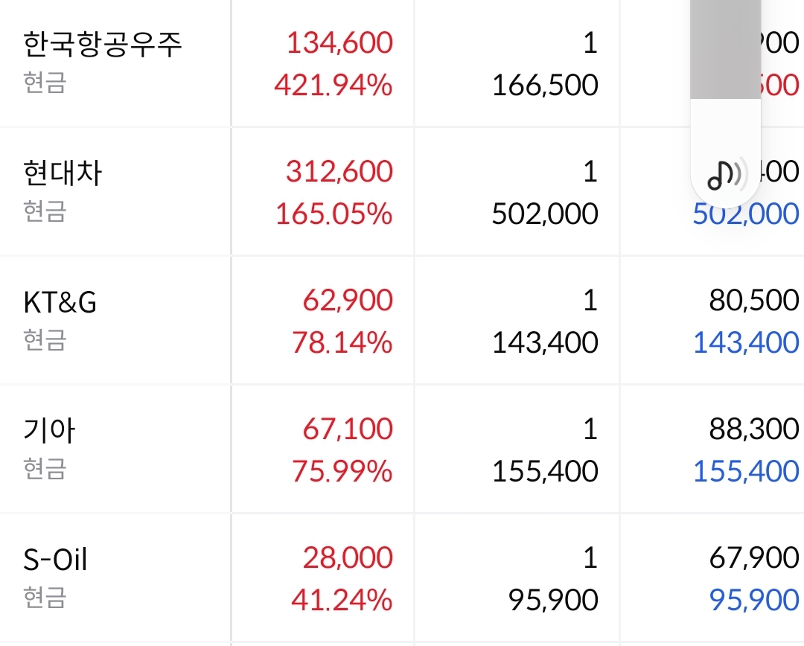Tap S-Oil current price 95,900 in blue
This screenshot has height=646, width=804.
tap(754, 601)
